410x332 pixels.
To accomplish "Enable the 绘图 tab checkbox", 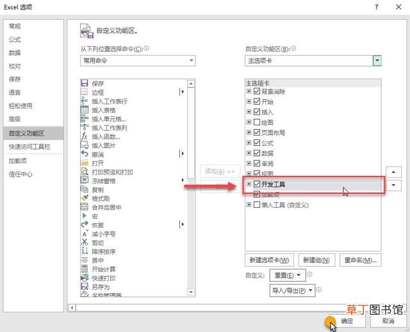I will (x=257, y=122).
